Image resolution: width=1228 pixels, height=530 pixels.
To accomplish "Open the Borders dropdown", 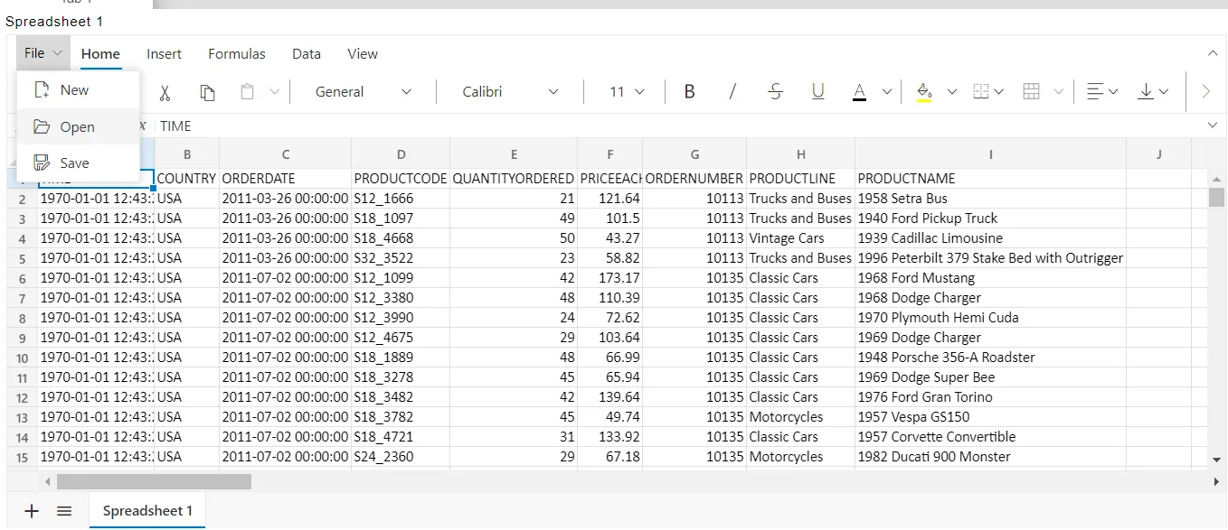I will click(987, 92).
